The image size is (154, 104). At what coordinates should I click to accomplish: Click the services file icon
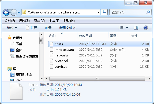point(51,66)
